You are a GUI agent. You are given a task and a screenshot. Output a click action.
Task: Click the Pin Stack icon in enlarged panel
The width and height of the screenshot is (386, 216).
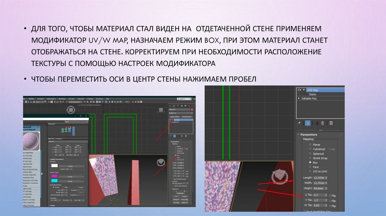299,123
